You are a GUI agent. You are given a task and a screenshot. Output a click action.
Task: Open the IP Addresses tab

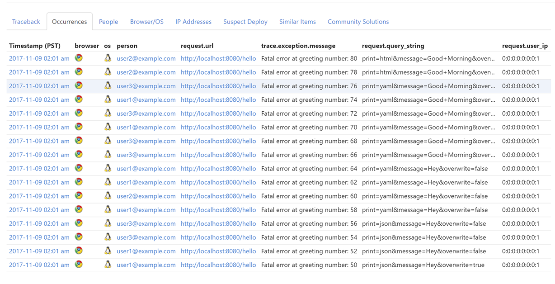[193, 21]
